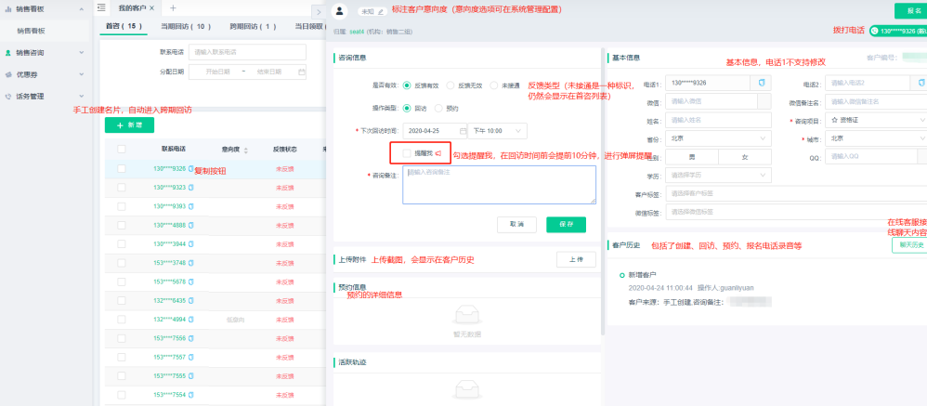The height and width of the screenshot is (406, 927).
Task: Tick the select-all checkbox in table header
Action: [x=122, y=149]
